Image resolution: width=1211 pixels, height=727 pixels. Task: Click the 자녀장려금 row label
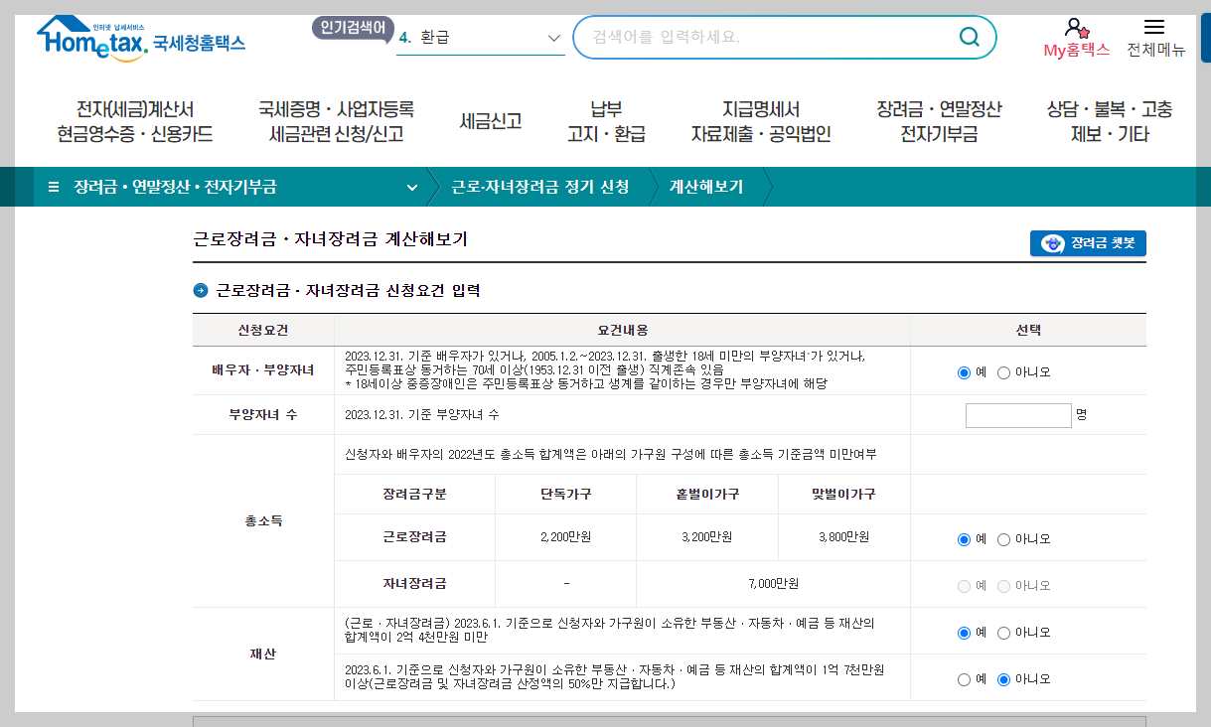tap(414, 583)
